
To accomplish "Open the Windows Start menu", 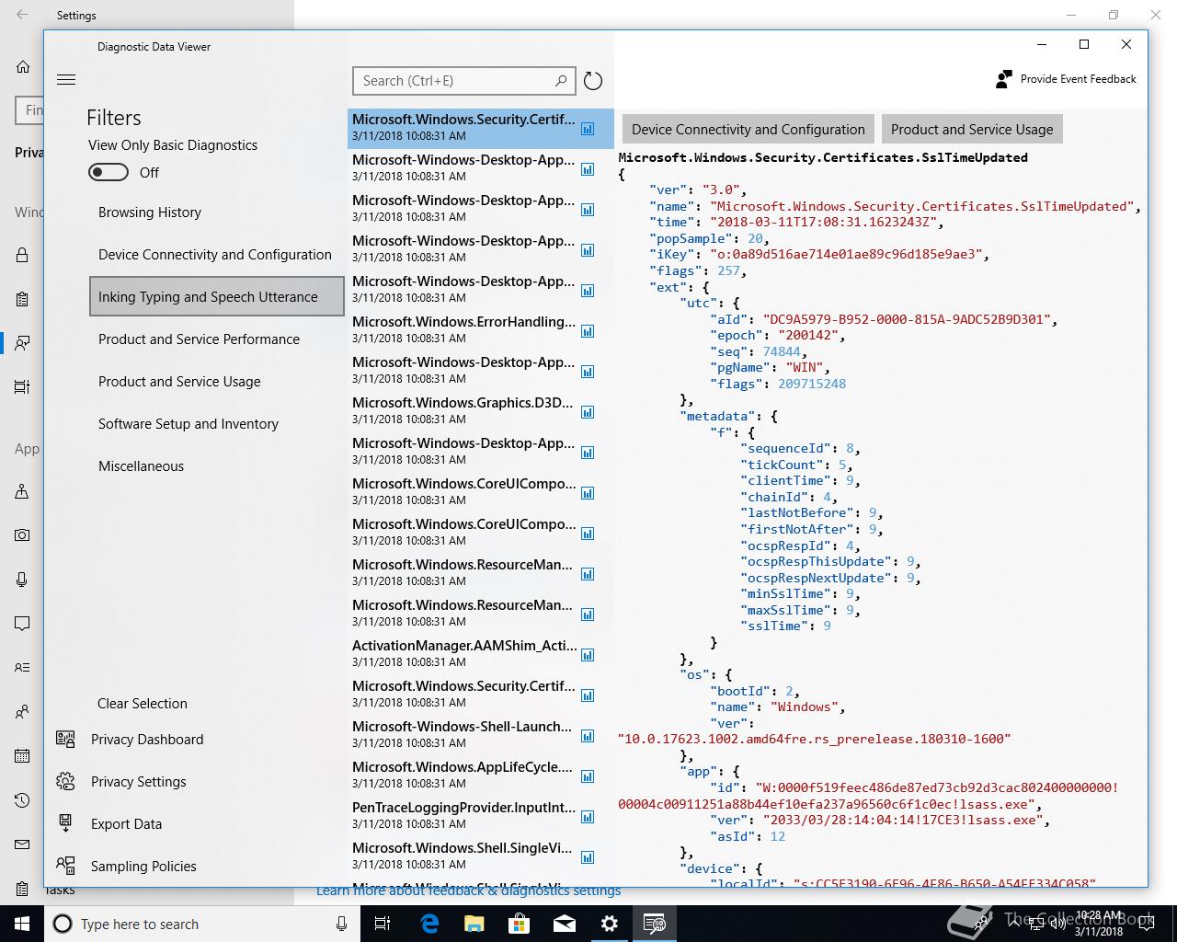I will (22, 924).
